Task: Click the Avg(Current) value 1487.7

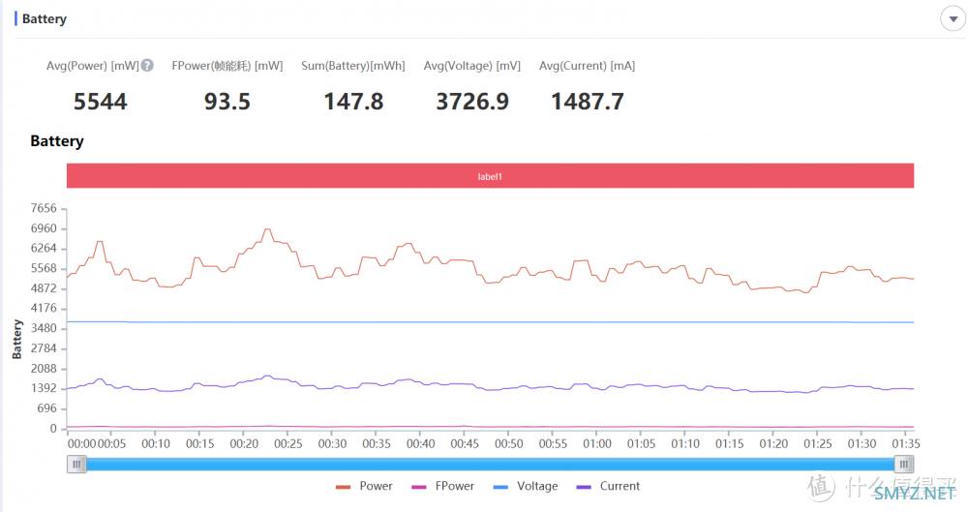Action: tap(588, 102)
